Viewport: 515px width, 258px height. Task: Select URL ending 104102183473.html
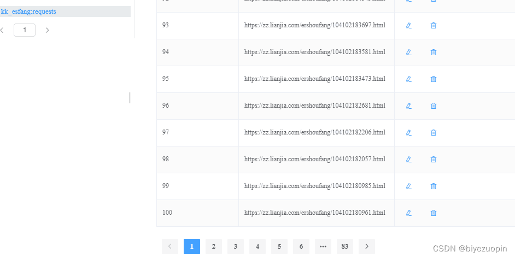coord(315,79)
